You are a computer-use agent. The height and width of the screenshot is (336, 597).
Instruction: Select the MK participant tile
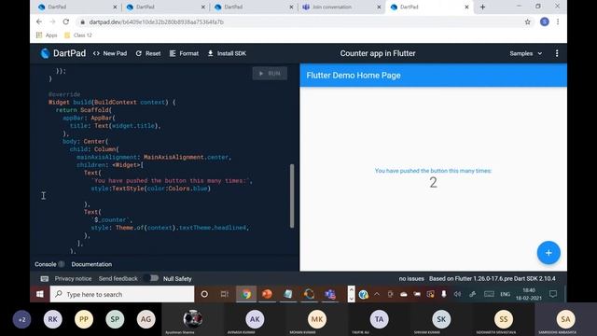click(x=317, y=319)
